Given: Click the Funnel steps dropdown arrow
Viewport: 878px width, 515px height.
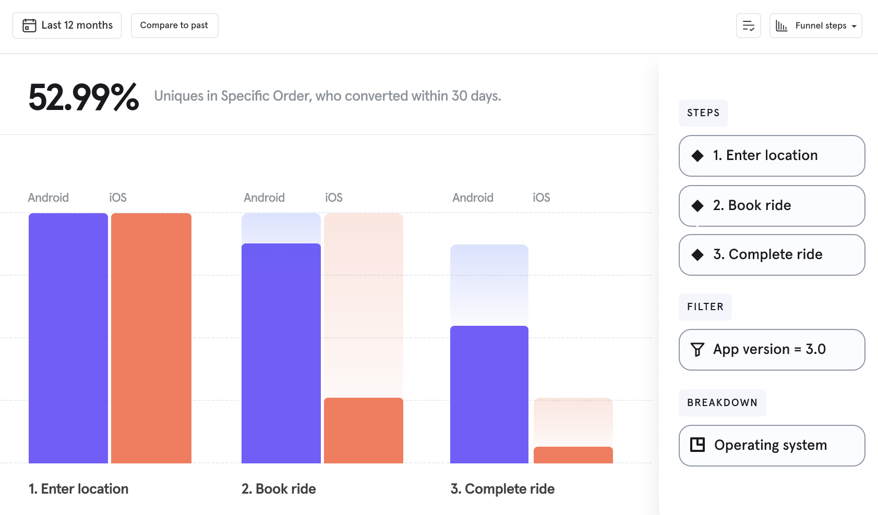Looking at the screenshot, I should pyautogui.click(x=854, y=26).
